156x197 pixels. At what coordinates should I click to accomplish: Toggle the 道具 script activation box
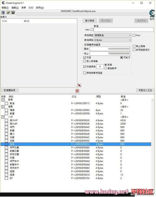click(x=3, y=107)
